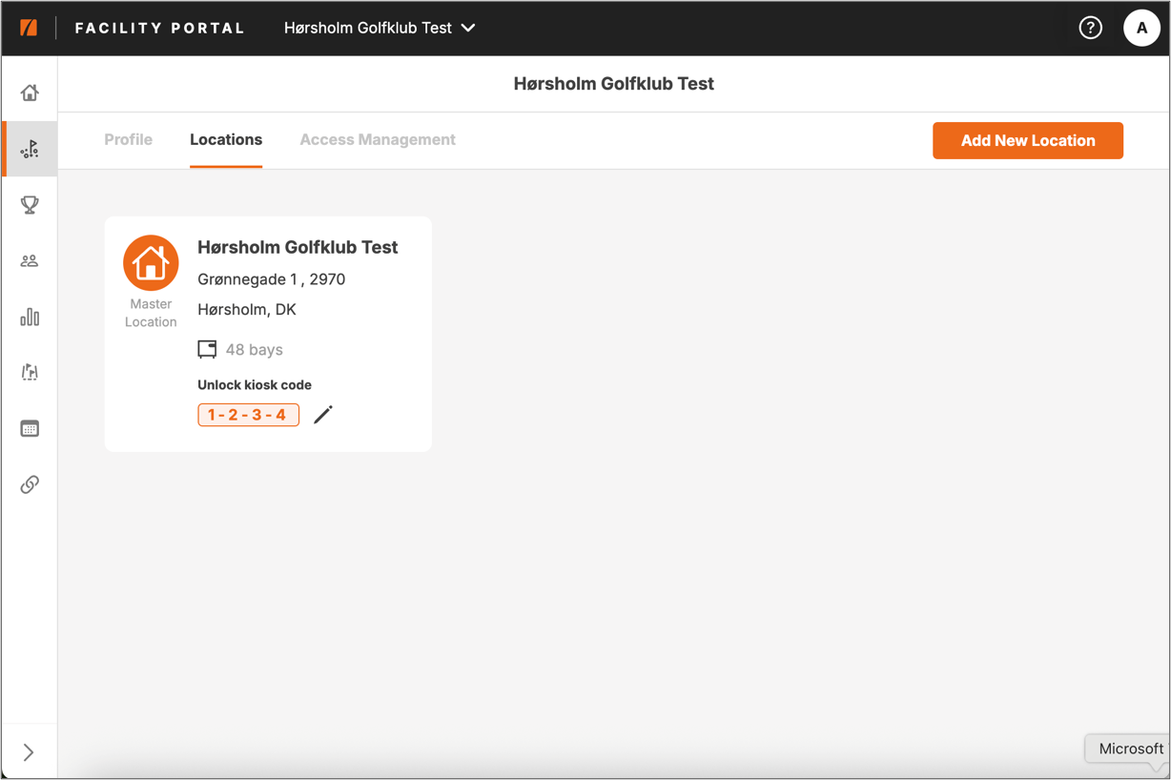This screenshot has height=780, width=1171.
Task: Select the golf facility flag sidebar icon
Action: pos(30,149)
